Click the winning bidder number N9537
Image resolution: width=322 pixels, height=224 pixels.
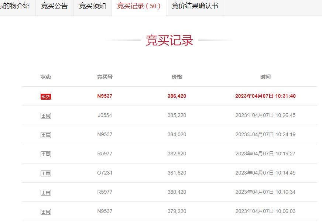pyautogui.click(x=104, y=96)
